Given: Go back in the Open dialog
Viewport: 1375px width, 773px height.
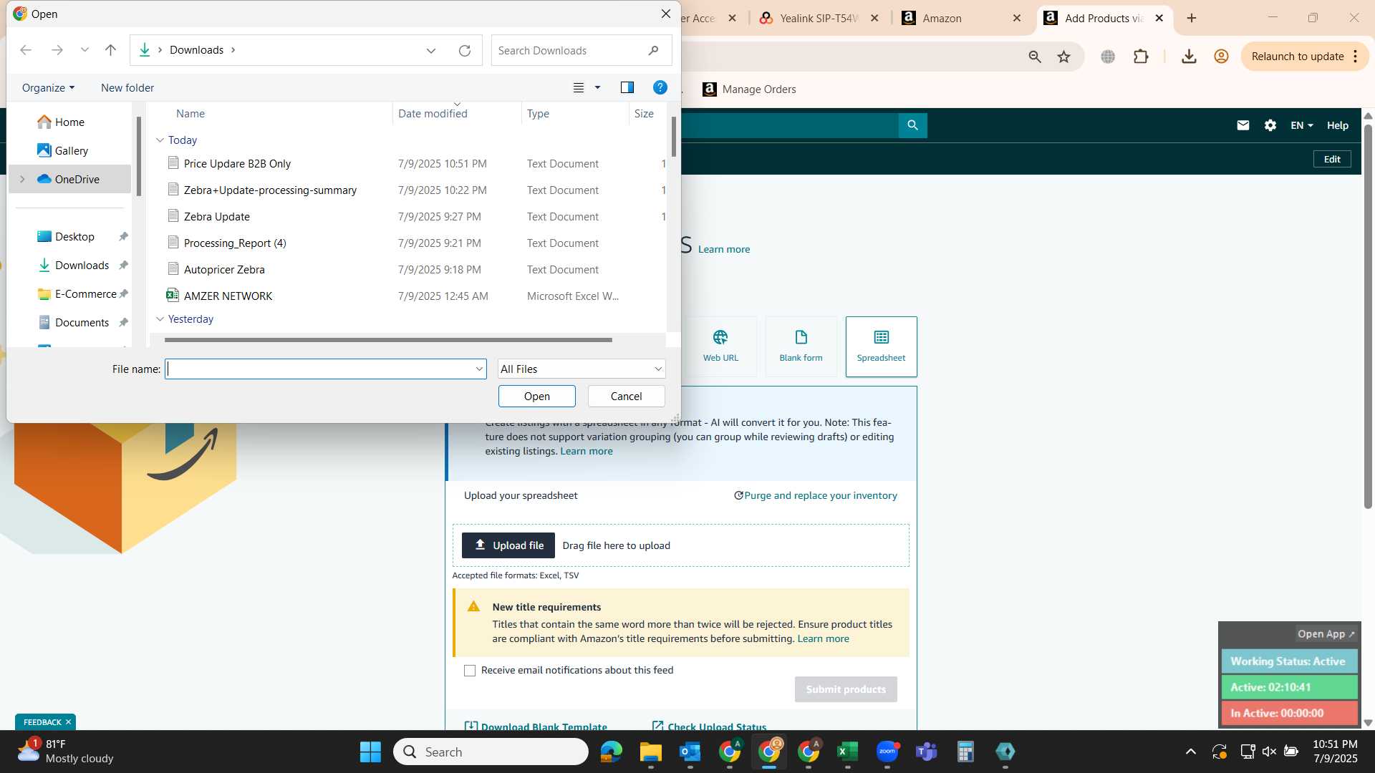Looking at the screenshot, I should click(x=26, y=50).
